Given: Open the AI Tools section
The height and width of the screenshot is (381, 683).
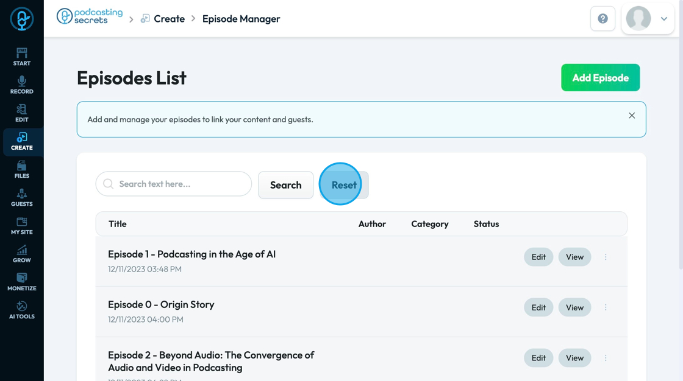Looking at the screenshot, I should (22, 310).
